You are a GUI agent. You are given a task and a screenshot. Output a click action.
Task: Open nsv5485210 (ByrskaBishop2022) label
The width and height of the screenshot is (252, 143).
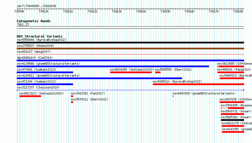point(177,81)
